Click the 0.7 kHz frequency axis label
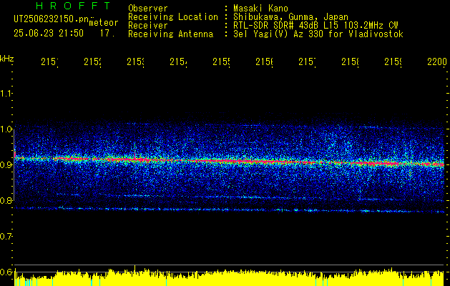 (x=6, y=237)
